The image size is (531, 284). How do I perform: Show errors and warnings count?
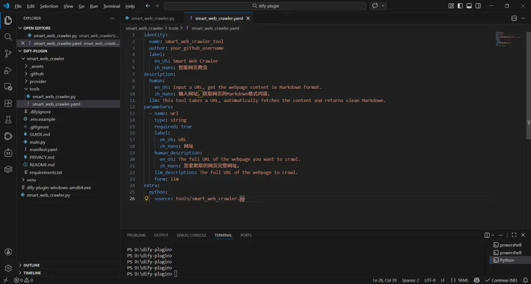pos(24,280)
